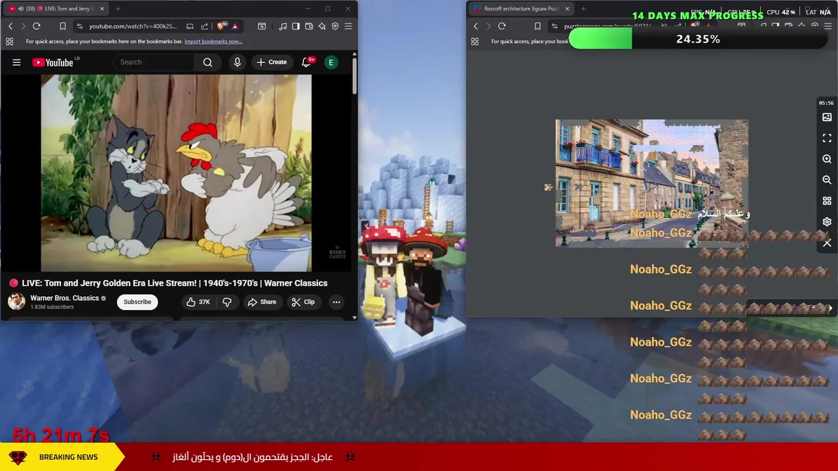Viewport: 838px width, 471px height.
Task: Open the Brave playlist music note icon
Action: [283, 26]
